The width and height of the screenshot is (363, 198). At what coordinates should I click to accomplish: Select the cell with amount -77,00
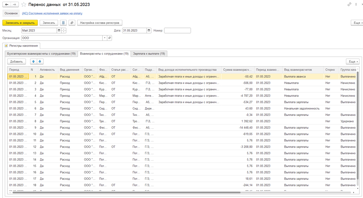tap(238, 89)
